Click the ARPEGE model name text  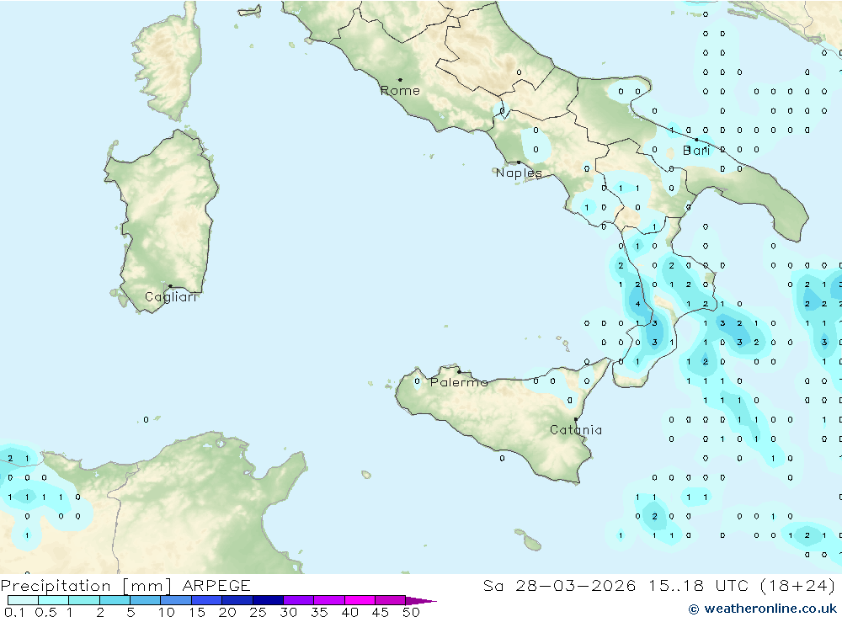click(x=216, y=585)
